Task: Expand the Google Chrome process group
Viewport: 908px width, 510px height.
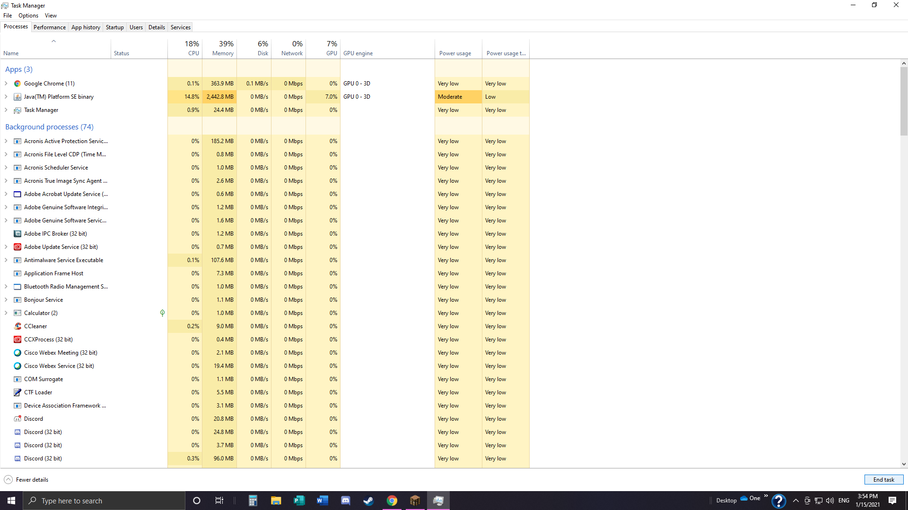Action: point(6,84)
